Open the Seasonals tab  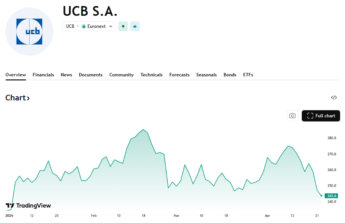point(206,75)
